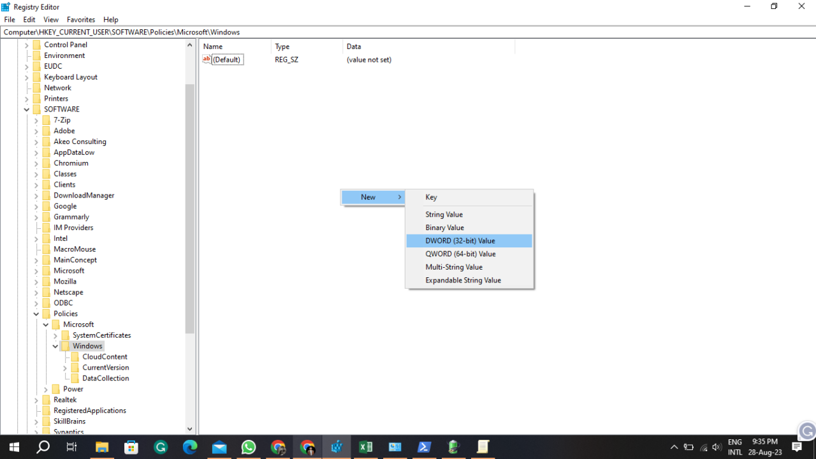
Task: Collapse the SOFTWARE key
Action: click(27, 109)
